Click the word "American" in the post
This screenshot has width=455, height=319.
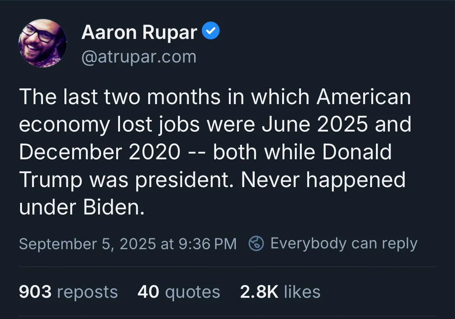point(364,97)
